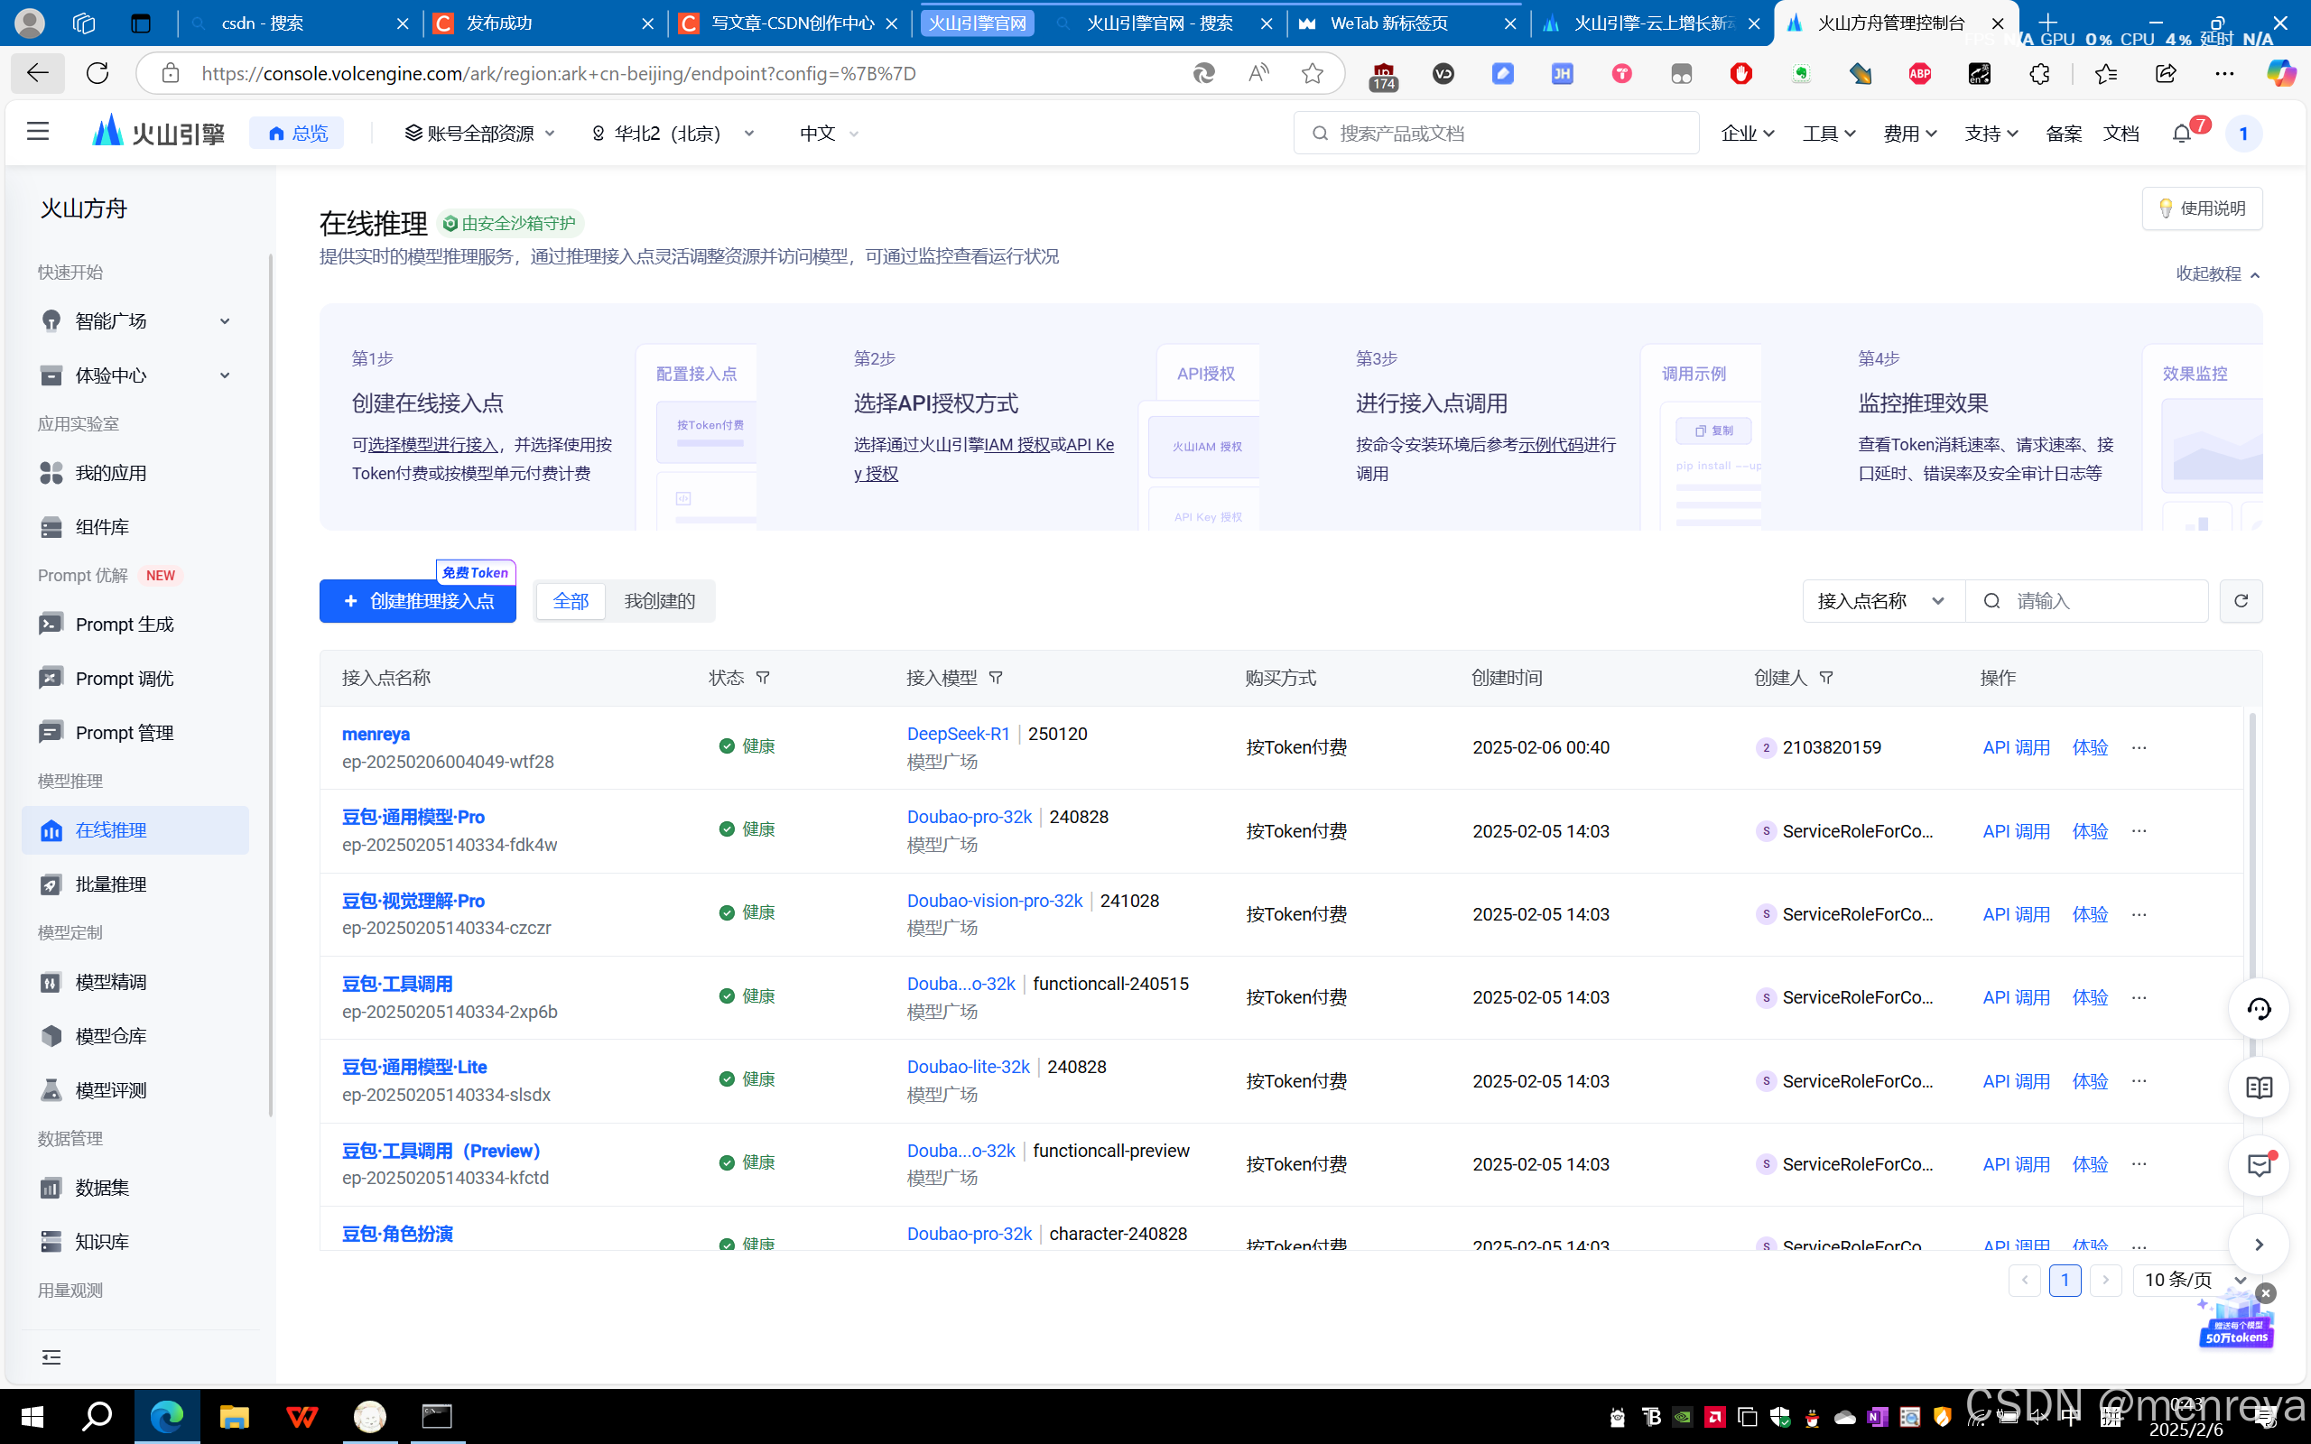Click the filter icon next to 状态 column
Viewport: 2311px width, 1444px height.
click(763, 677)
